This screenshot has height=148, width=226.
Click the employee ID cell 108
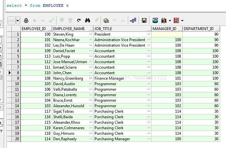point(36,78)
